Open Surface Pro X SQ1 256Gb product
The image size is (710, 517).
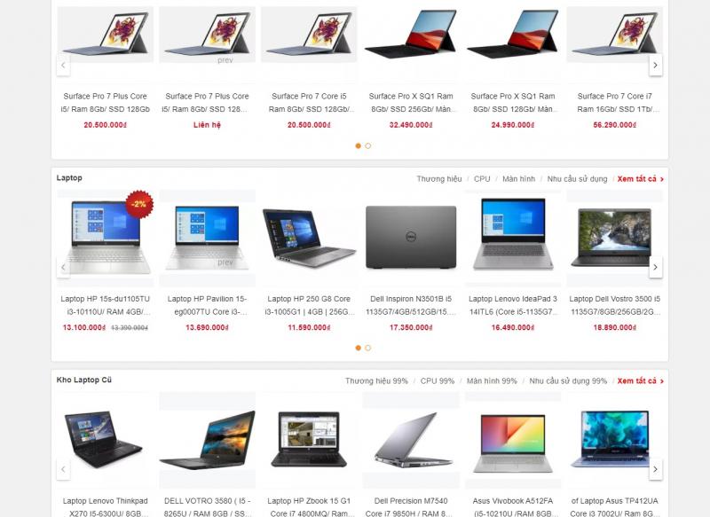(411, 102)
